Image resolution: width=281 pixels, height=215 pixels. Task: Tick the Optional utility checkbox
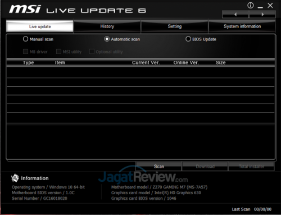[92, 51]
